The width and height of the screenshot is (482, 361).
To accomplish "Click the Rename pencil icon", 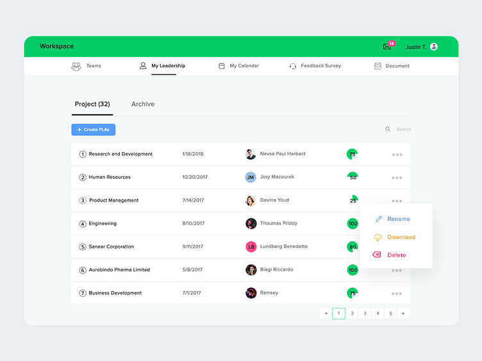I will [x=379, y=219].
